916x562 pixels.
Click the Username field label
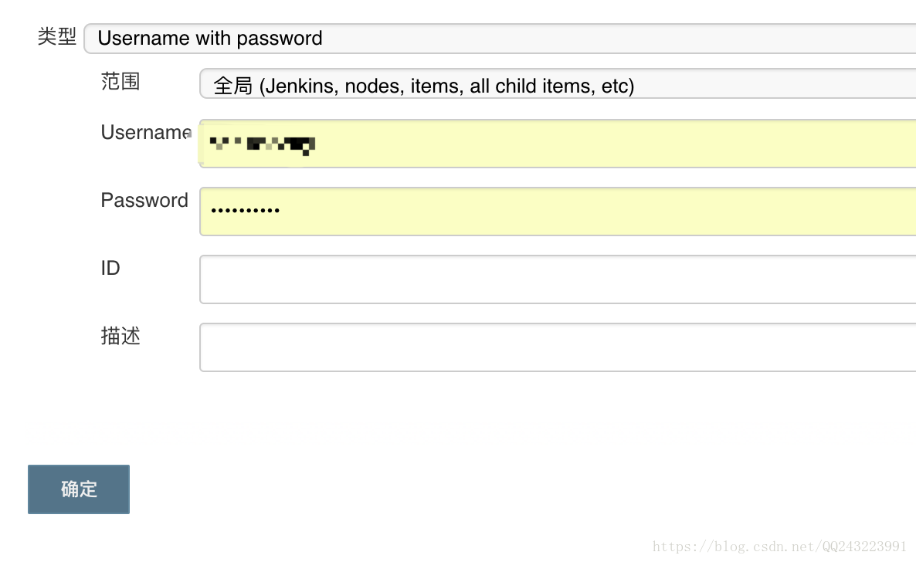click(145, 133)
